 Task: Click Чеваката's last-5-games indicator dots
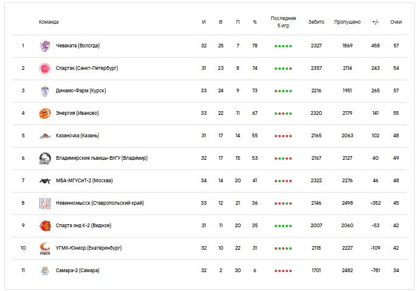click(x=283, y=46)
